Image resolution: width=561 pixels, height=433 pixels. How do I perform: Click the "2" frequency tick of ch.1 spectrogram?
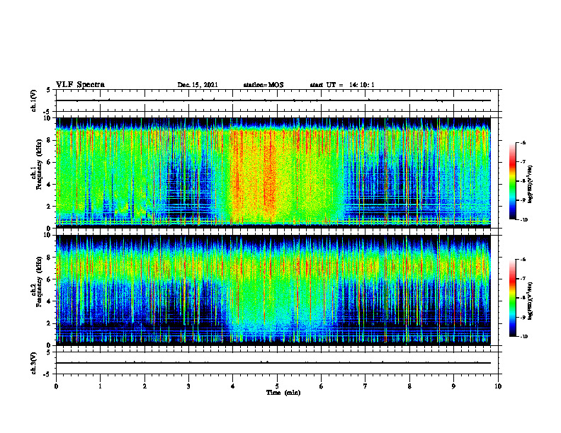point(50,207)
